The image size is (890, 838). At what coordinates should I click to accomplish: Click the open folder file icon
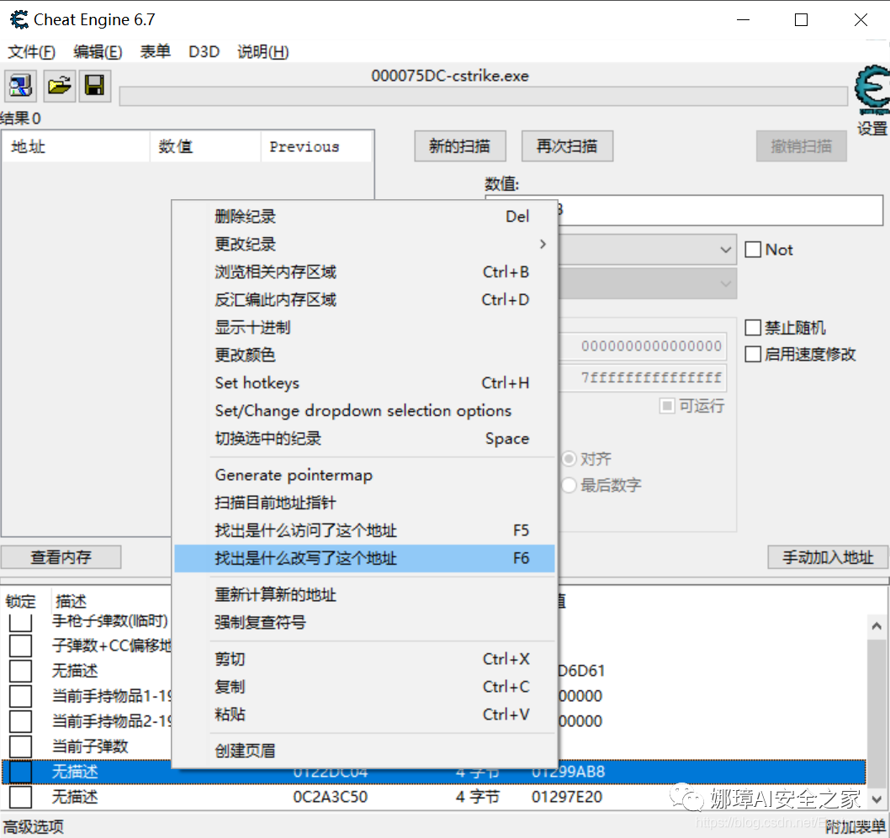pos(59,86)
